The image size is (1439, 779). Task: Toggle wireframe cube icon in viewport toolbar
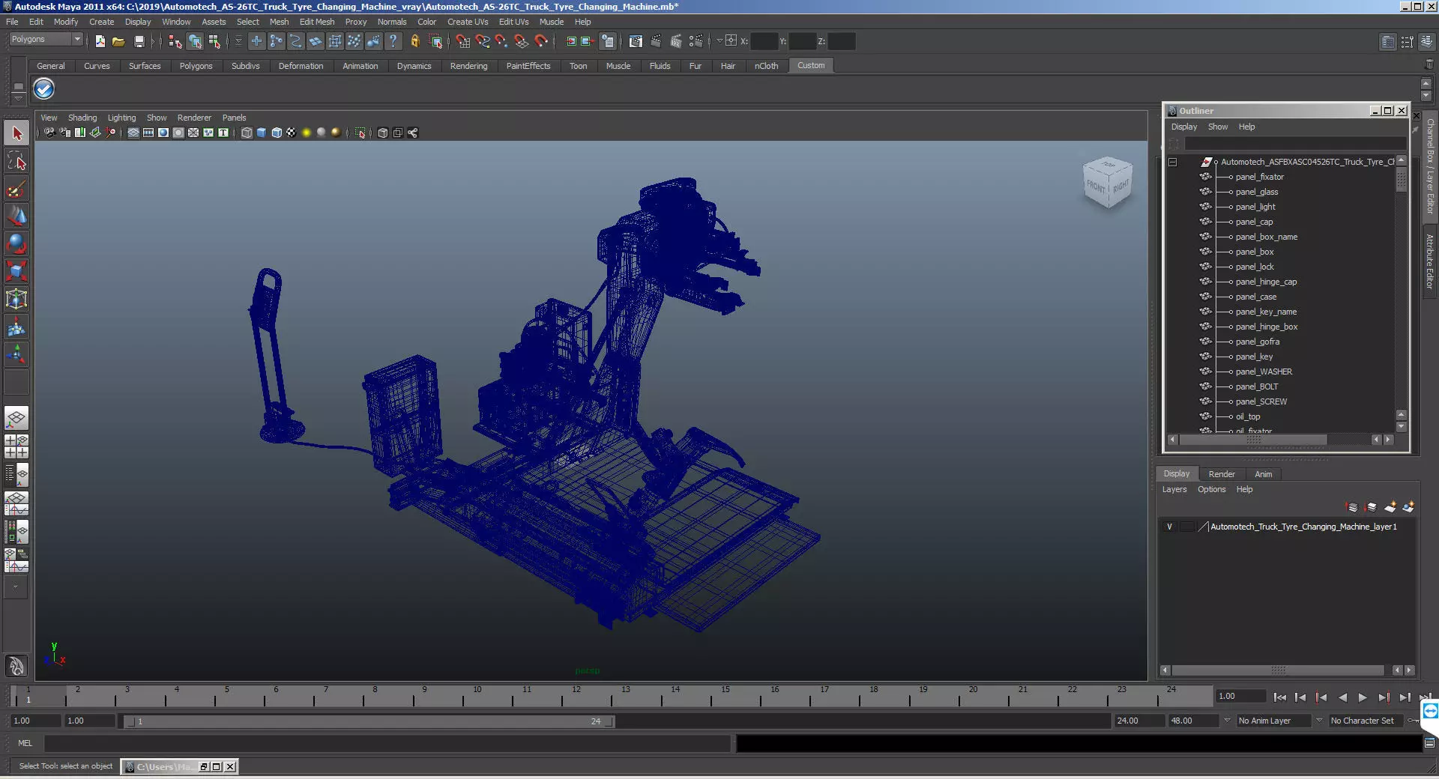click(x=247, y=133)
